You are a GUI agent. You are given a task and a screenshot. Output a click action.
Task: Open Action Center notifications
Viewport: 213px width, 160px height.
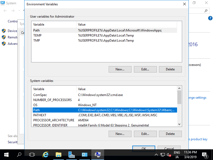pyautogui.click(x=205, y=154)
